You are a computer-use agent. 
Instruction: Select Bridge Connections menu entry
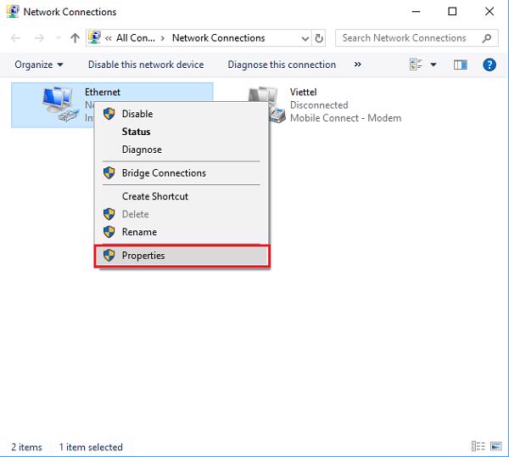point(164,173)
